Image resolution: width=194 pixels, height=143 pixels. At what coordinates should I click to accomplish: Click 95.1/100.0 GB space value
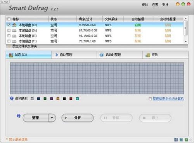pyautogui.click(x=88, y=36)
